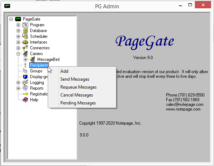214x166 pixels.
Task: Expand the Program tree node
Action: coord(18,25)
